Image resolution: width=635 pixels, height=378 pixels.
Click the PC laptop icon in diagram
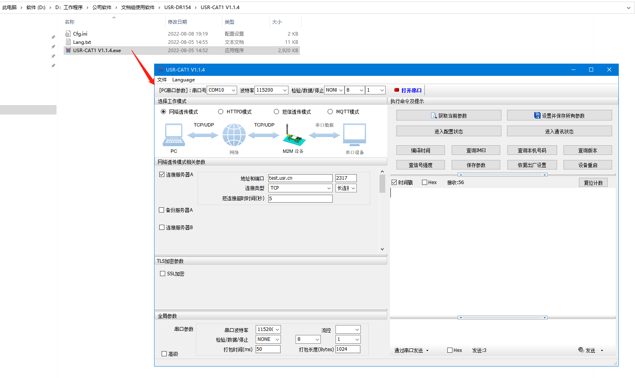pyautogui.click(x=173, y=135)
